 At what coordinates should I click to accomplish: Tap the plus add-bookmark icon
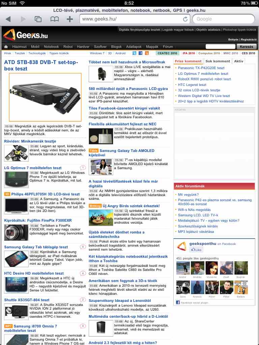69,19
